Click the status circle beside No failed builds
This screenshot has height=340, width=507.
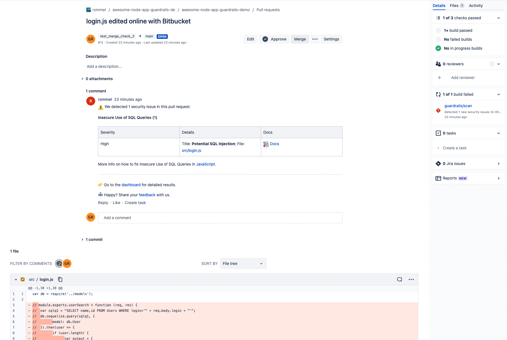(x=438, y=39)
